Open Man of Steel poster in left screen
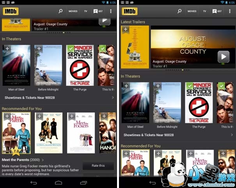Screen dimensions: 236x188 click(x=16, y=65)
